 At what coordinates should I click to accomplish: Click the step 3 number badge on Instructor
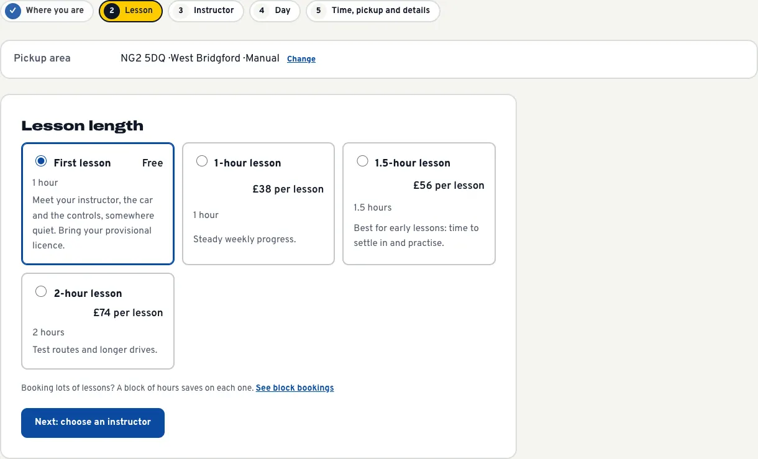click(x=180, y=11)
